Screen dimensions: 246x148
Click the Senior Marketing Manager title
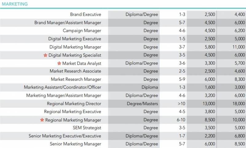coord(75,144)
